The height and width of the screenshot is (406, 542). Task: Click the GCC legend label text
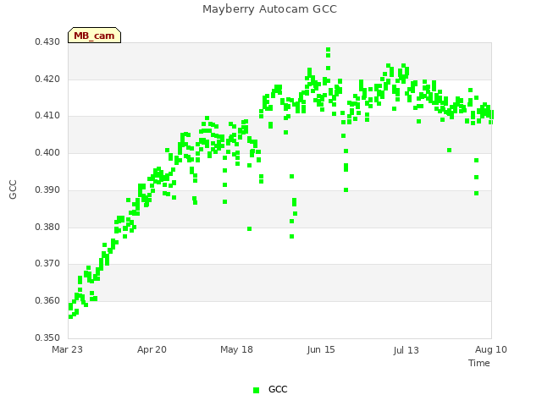278,389
